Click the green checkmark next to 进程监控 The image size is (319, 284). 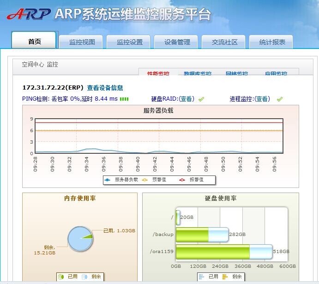[279, 99]
